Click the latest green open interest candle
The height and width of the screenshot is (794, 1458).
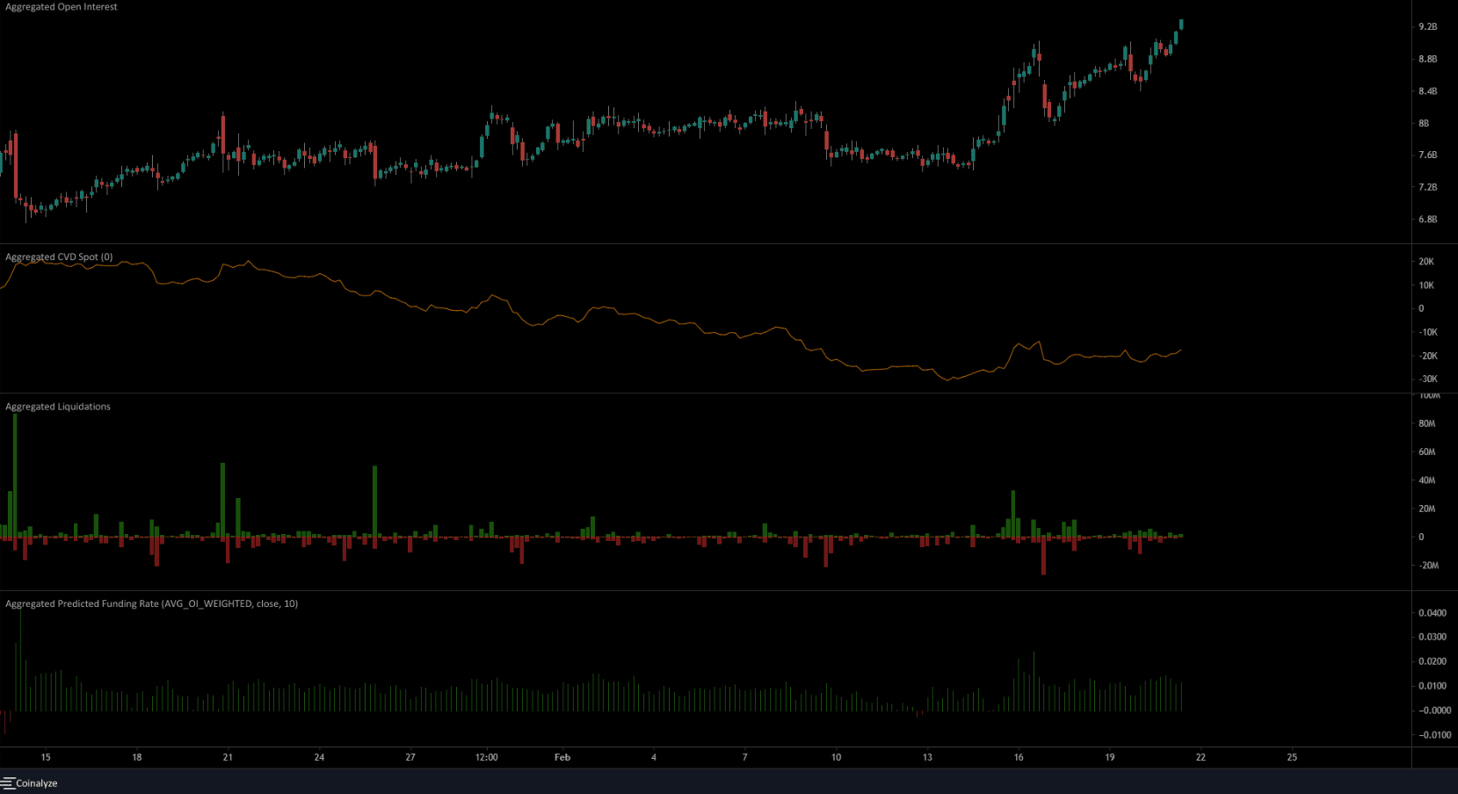point(1181,25)
